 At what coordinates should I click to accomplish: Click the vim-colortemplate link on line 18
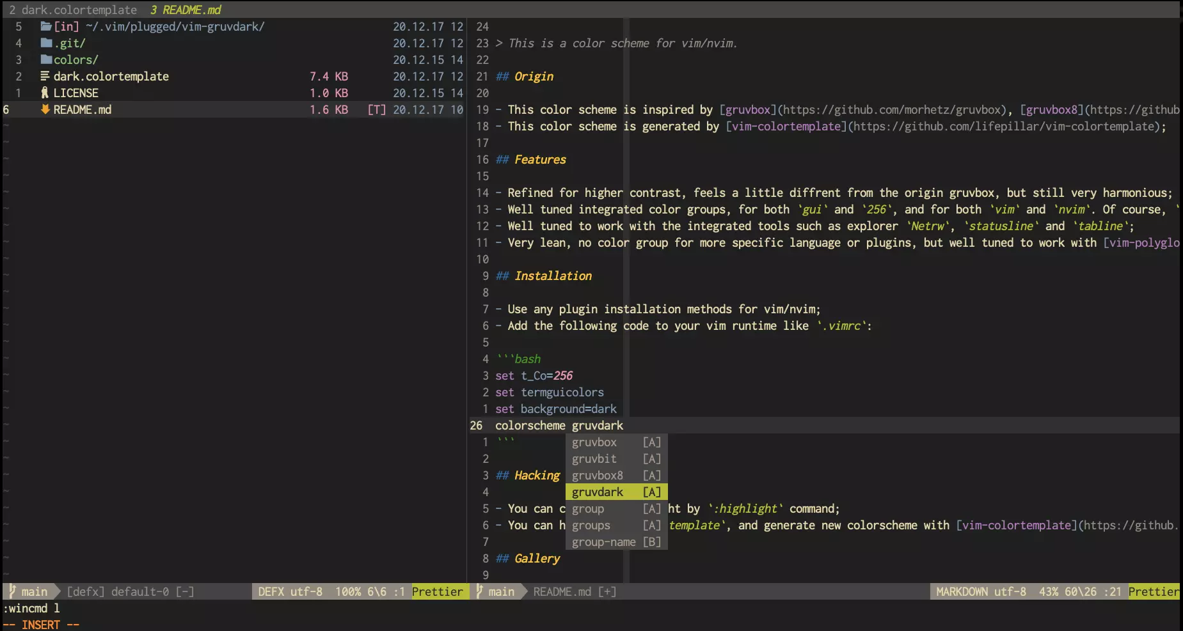point(786,127)
